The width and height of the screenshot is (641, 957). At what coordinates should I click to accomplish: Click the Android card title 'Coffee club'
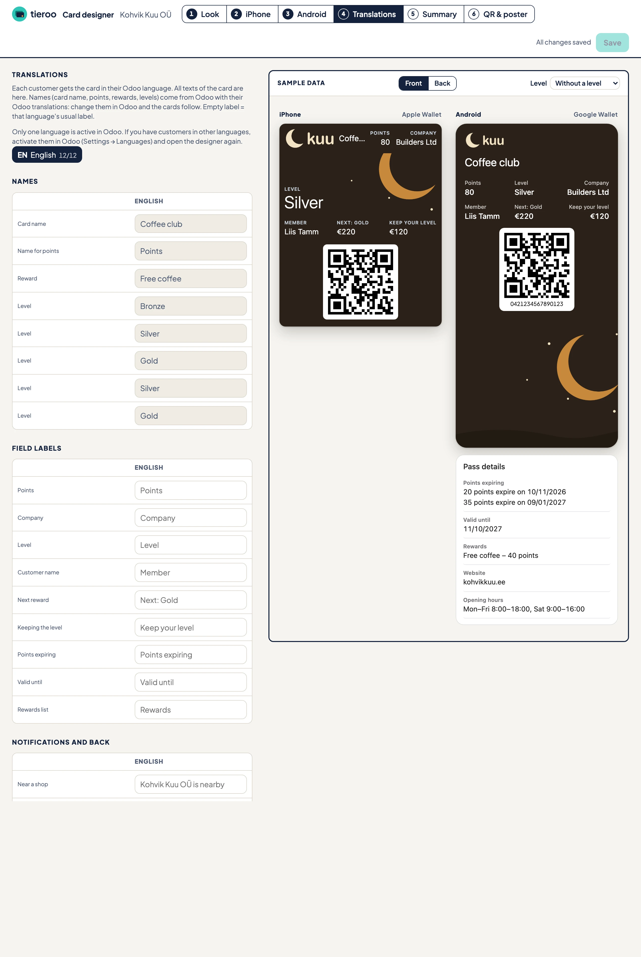pyautogui.click(x=492, y=163)
